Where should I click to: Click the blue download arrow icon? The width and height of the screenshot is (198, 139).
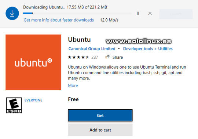[x=12, y=13]
